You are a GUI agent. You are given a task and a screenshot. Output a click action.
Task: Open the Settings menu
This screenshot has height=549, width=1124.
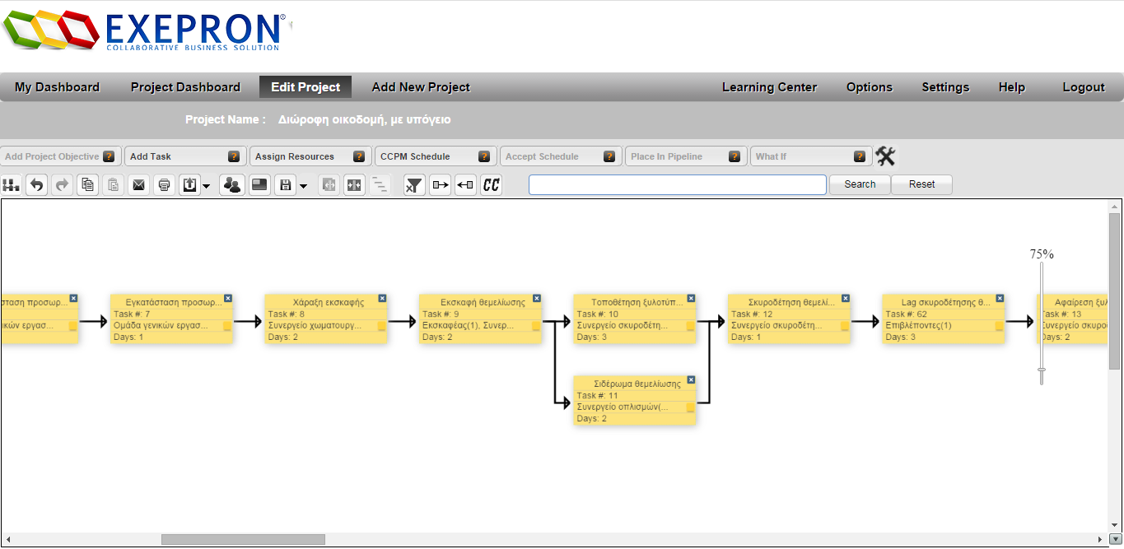point(945,87)
